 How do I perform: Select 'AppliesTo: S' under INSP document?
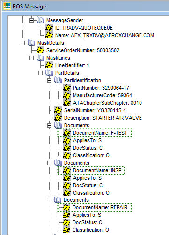(x=87, y=178)
